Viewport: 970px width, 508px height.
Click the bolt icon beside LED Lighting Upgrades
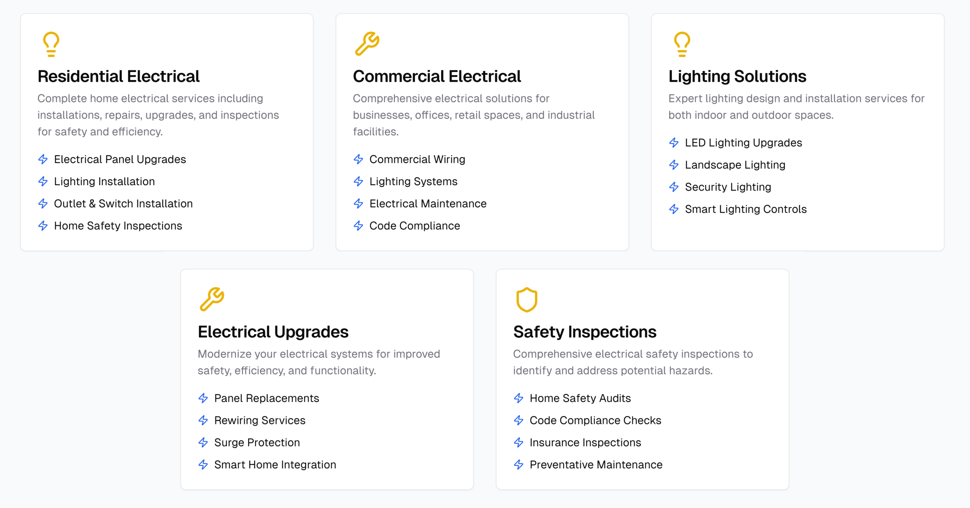pos(674,143)
